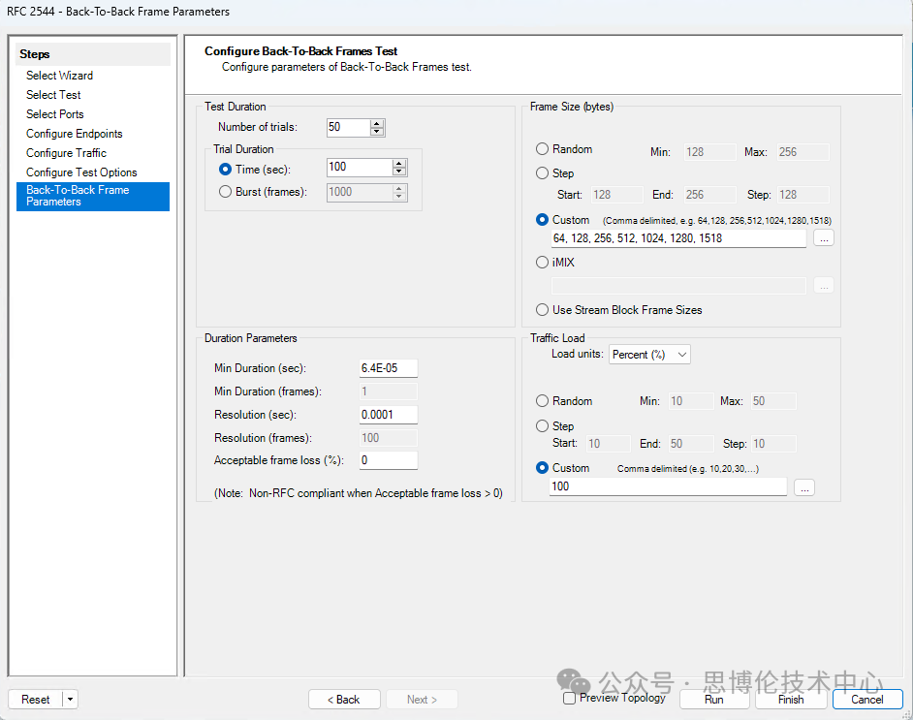Select the Burst (frames) radio button

pyautogui.click(x=226, y=192)
